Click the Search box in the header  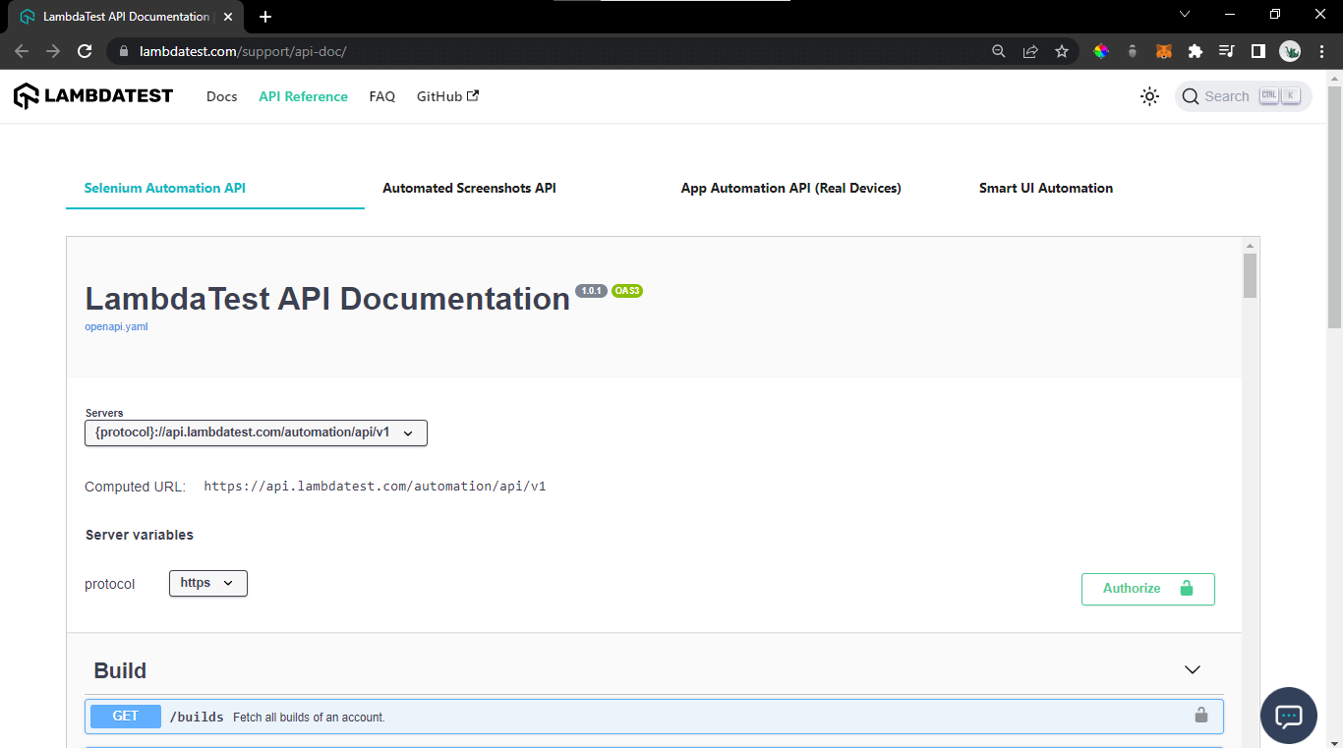(1244, 96)
